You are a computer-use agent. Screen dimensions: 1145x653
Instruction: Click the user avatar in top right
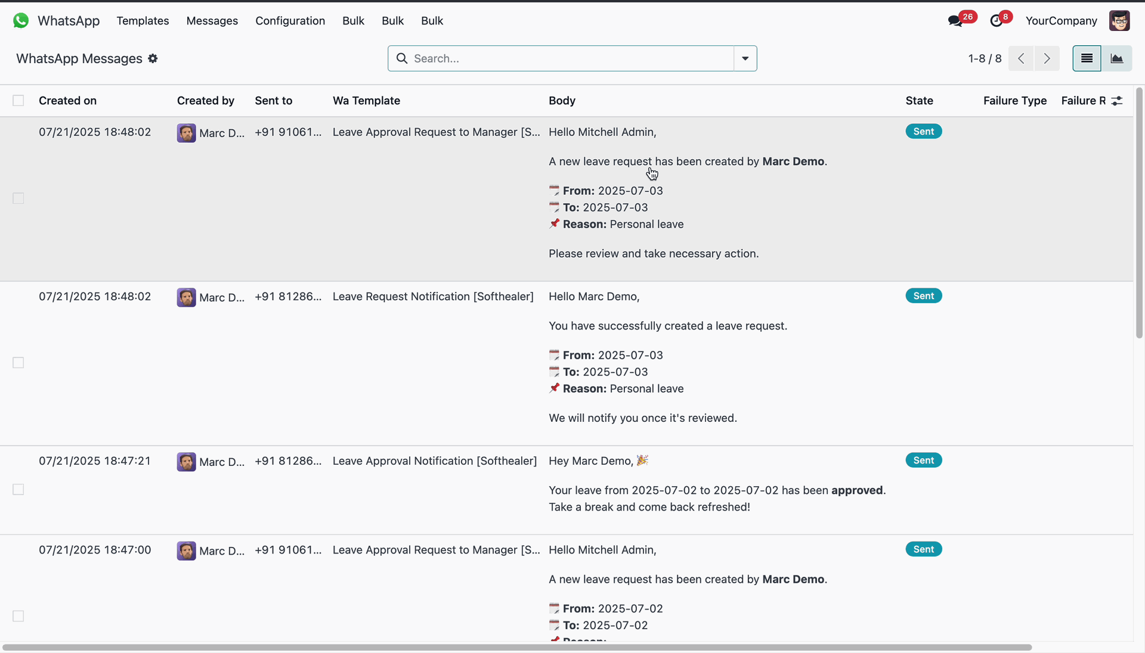[1119, 21]
